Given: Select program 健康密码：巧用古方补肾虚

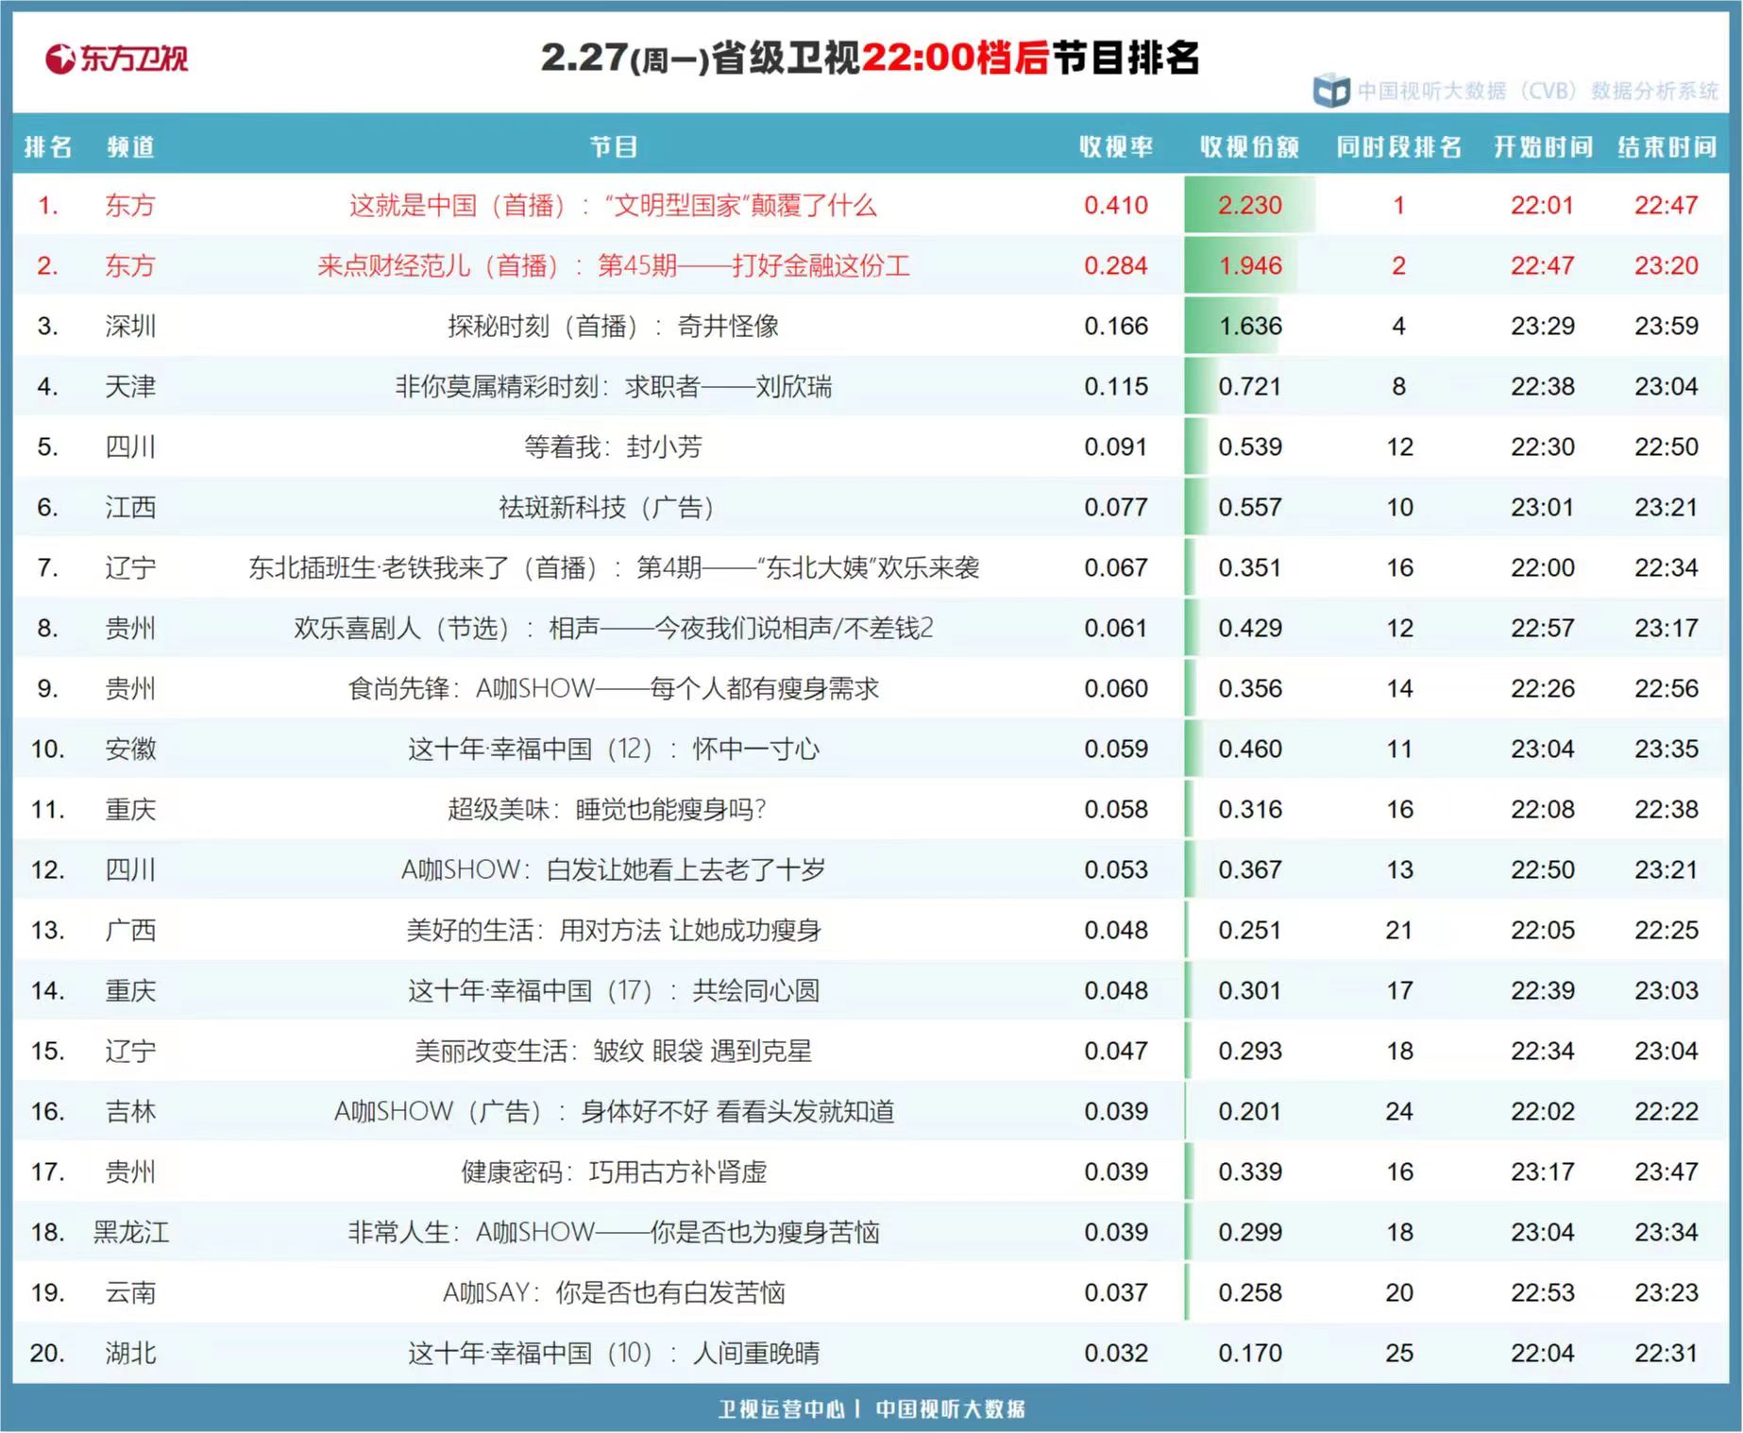Looking at the screenshot, I should 614,1172.
